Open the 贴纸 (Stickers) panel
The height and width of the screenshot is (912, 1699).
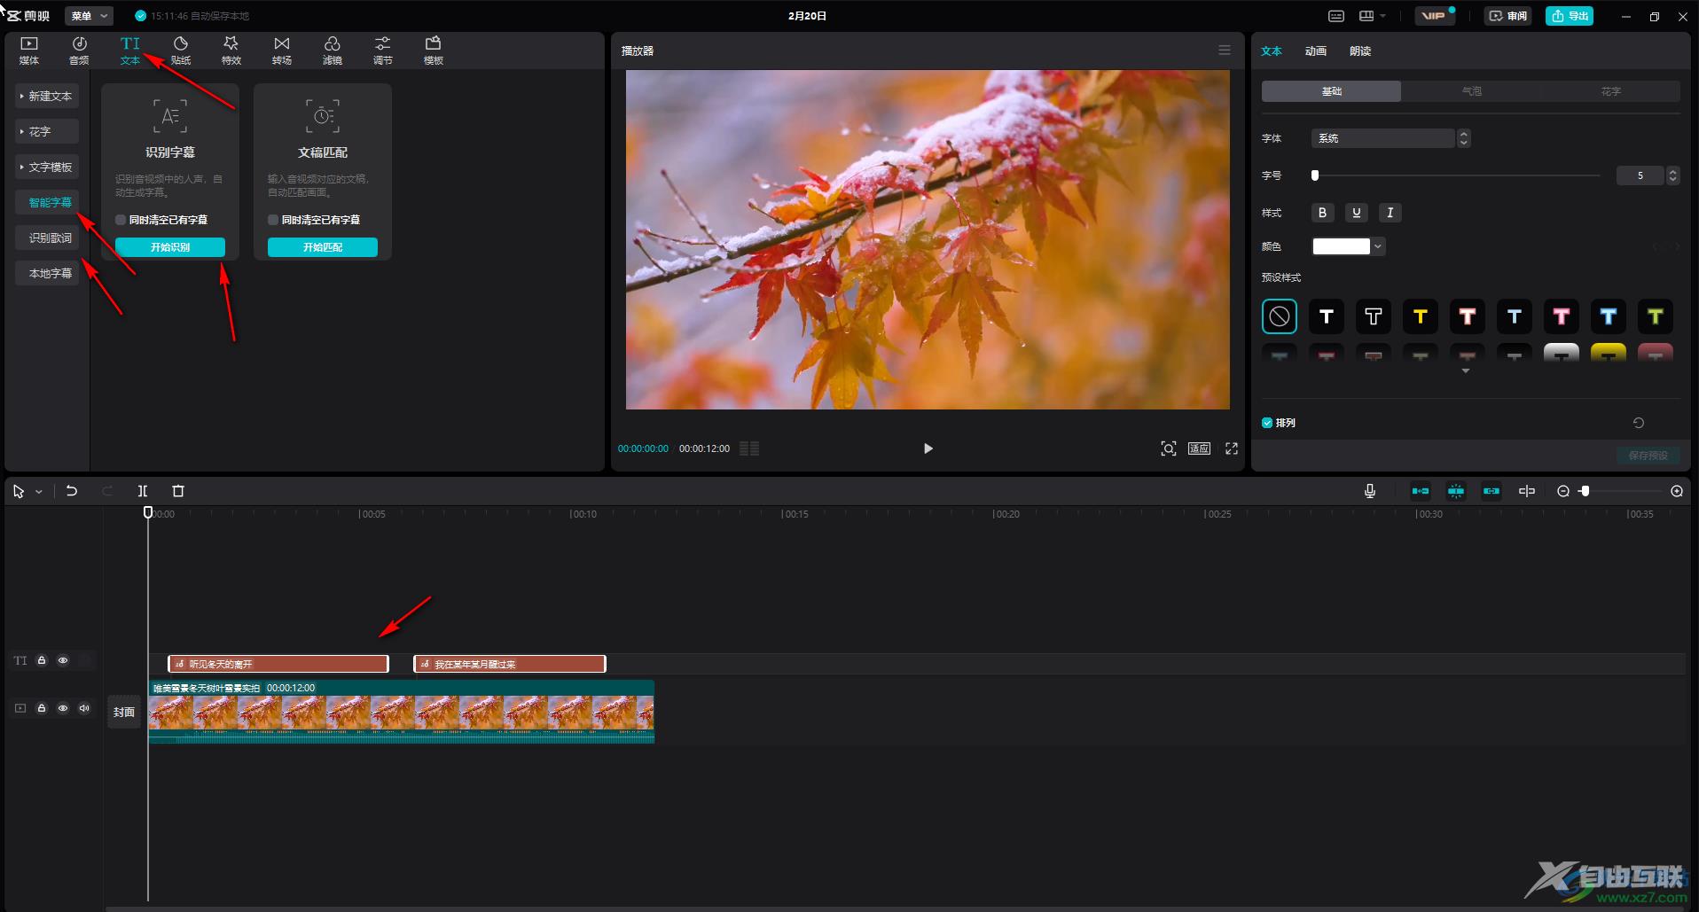click(181, 51)
